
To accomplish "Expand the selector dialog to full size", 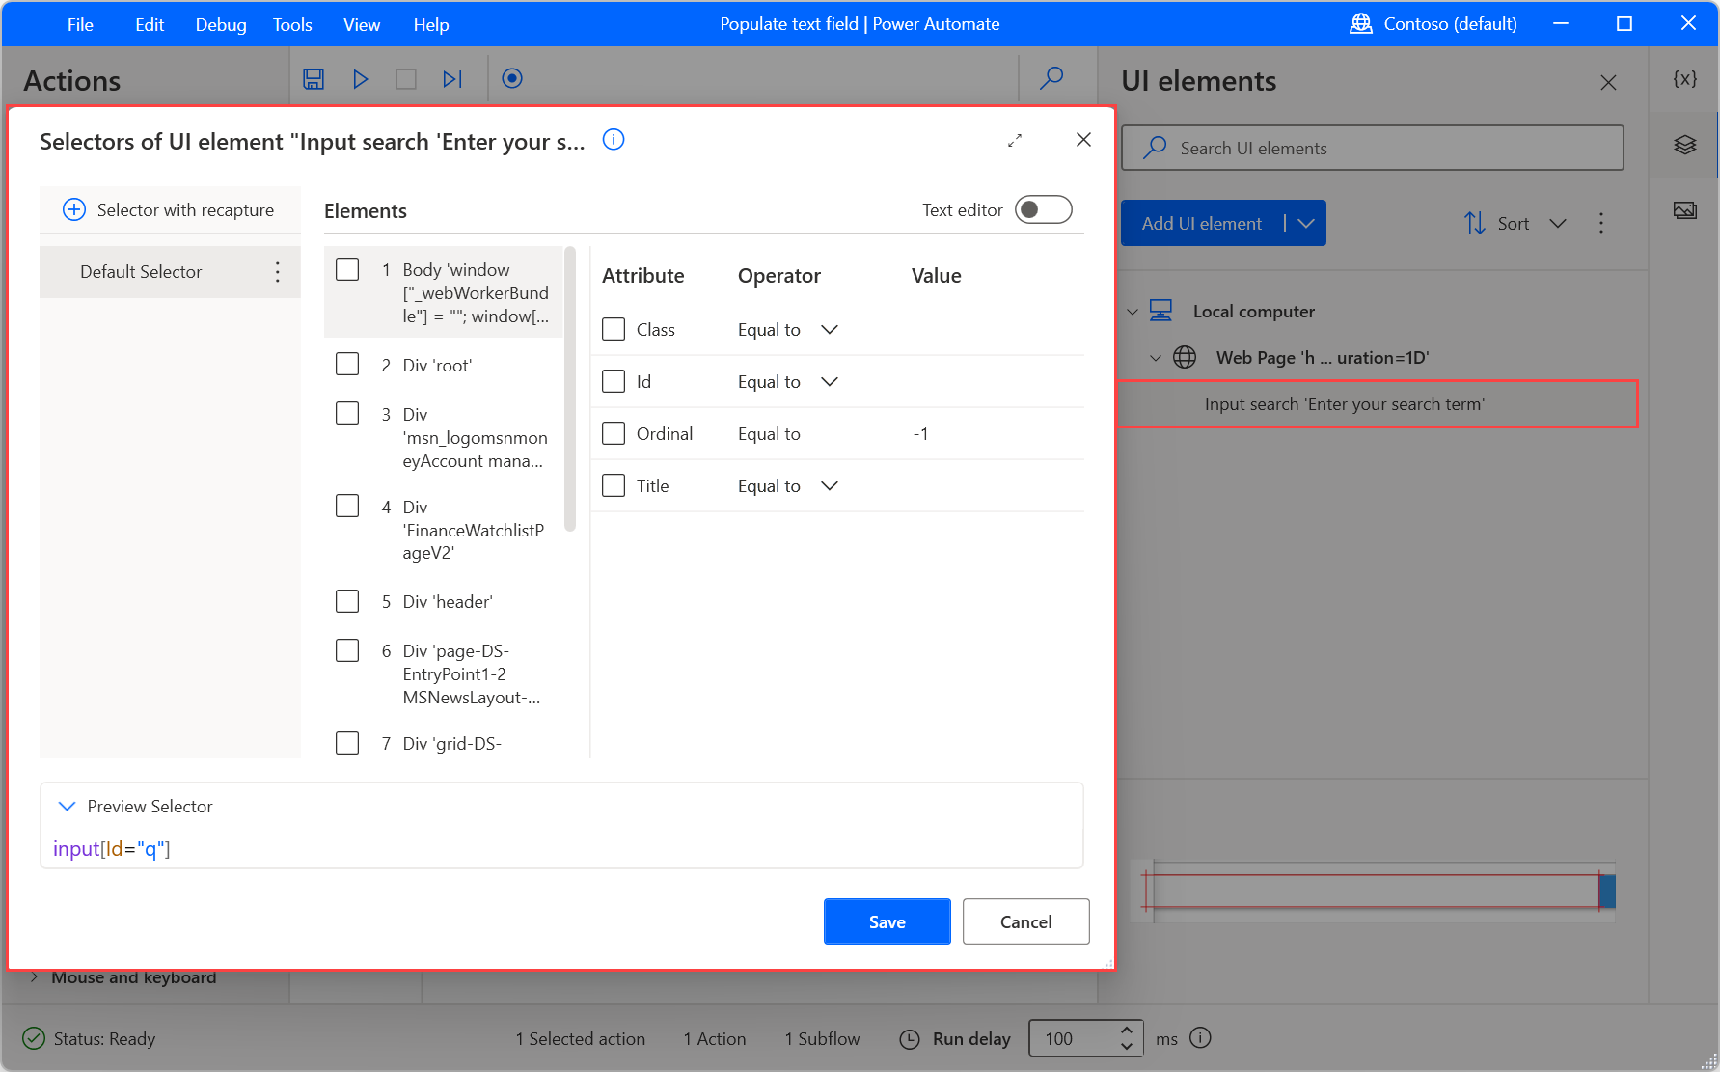I will (1015, 141).
